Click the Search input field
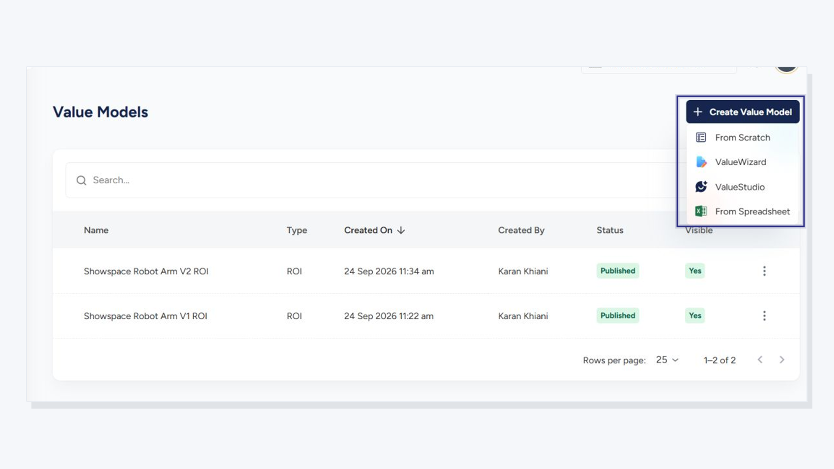 (373, 180)
